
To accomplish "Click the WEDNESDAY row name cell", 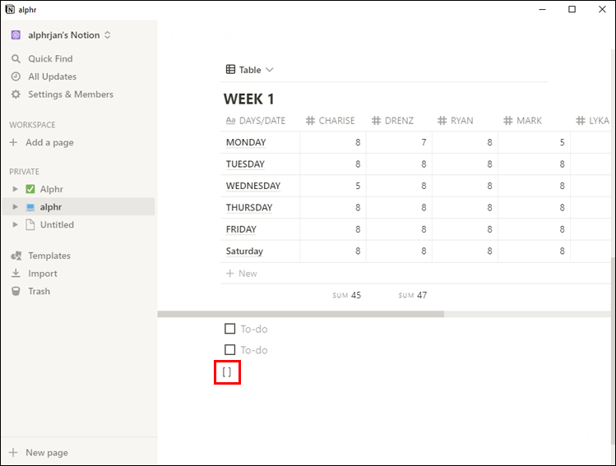I will point(253,186).
